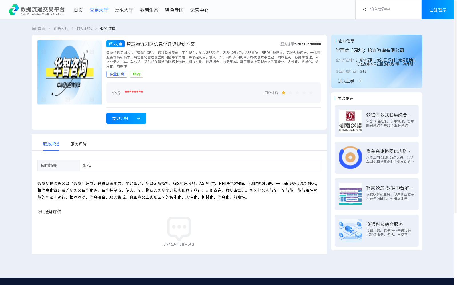
Task: Click the 企业信息 tag
Action: tap(117, 74)
